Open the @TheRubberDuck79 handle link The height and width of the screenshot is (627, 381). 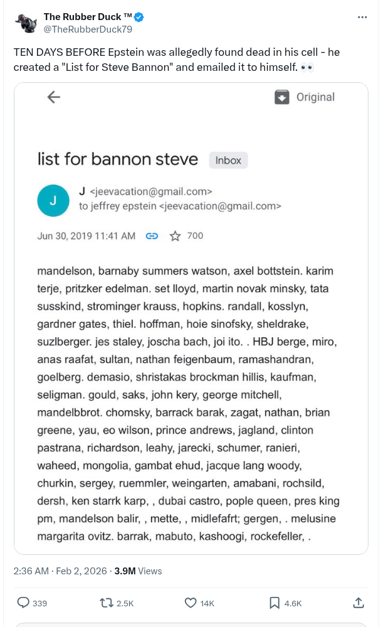pos(87,29)
